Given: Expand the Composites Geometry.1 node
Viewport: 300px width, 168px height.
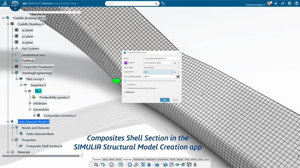Looking at the screenshot, I should (34, 115).
